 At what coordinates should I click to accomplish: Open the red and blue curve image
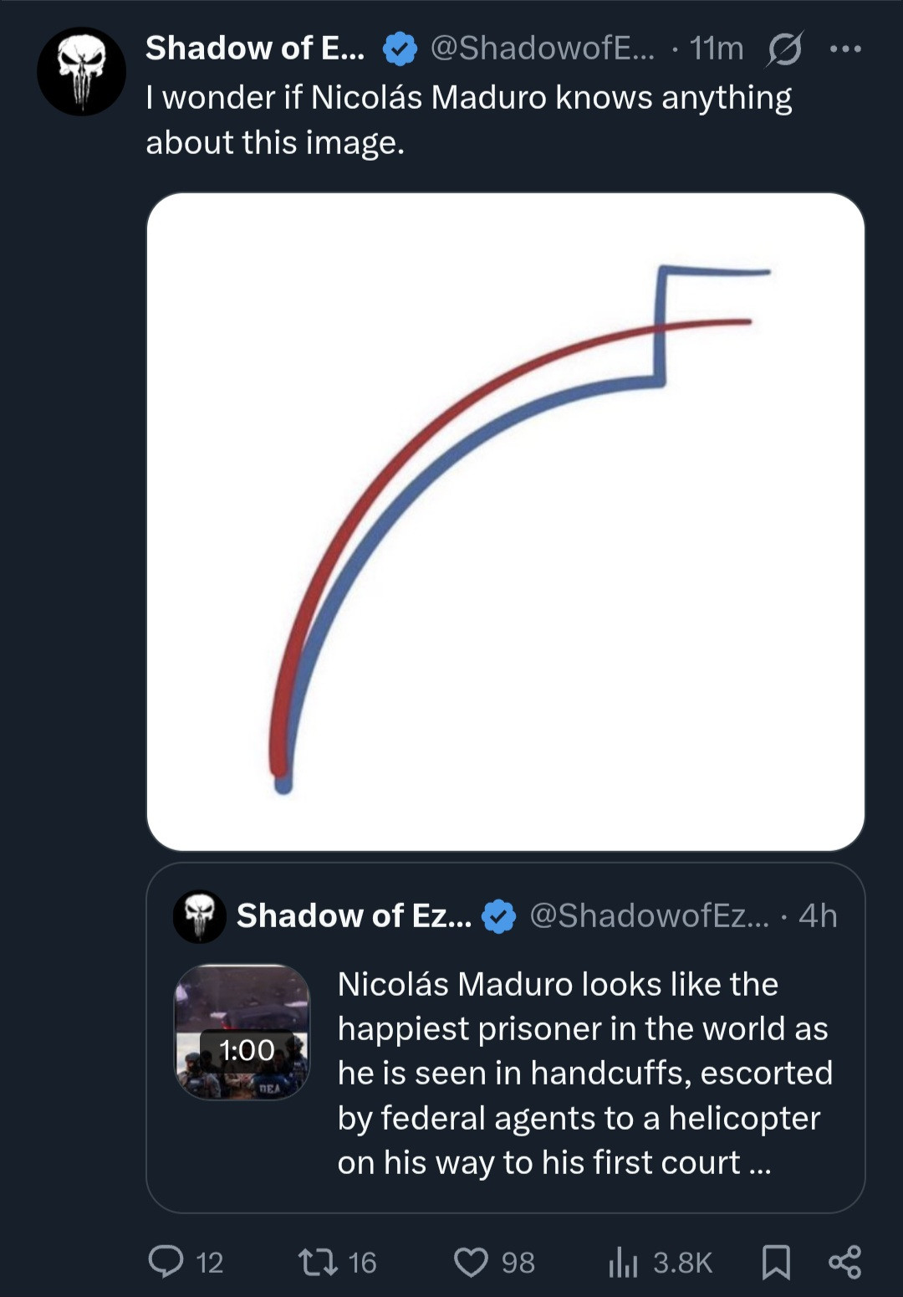click(505, 521)
